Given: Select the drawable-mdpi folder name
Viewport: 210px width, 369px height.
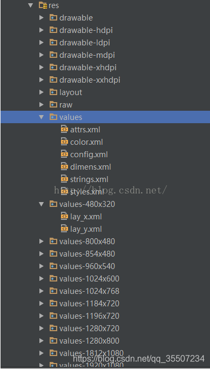Looking at the screenshot, I should pyautogui.click(x=87, y=55).
